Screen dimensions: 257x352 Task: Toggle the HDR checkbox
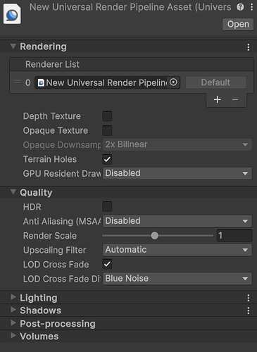coord(107,207)
